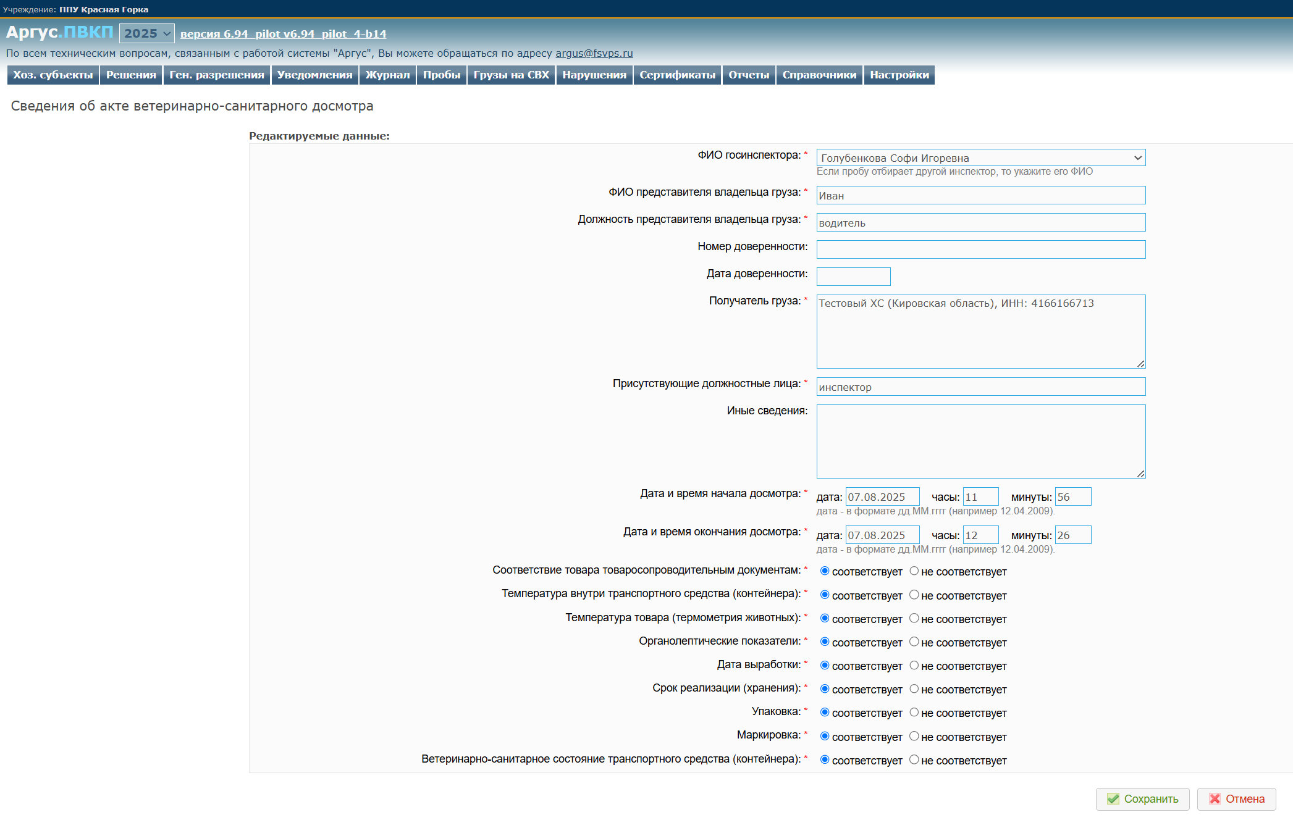This screenshot has width=1293, height=820.
Task: Click the argus@fsvps.ru email link
Action: pos(594,53)
